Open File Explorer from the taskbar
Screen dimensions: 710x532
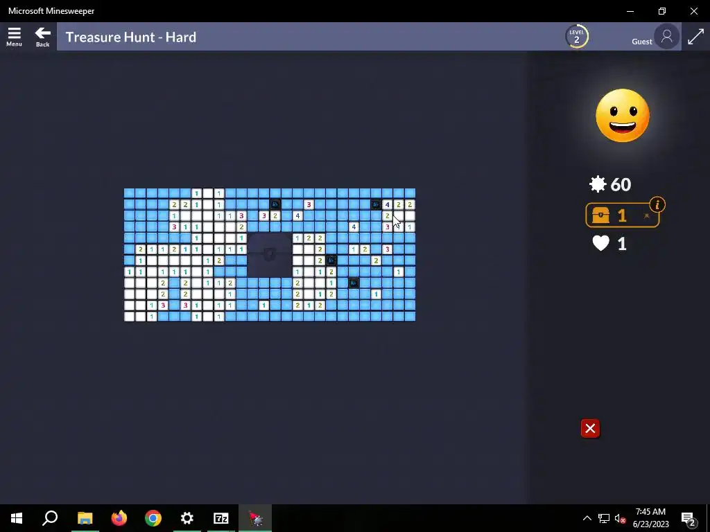[x=85, y=518]
